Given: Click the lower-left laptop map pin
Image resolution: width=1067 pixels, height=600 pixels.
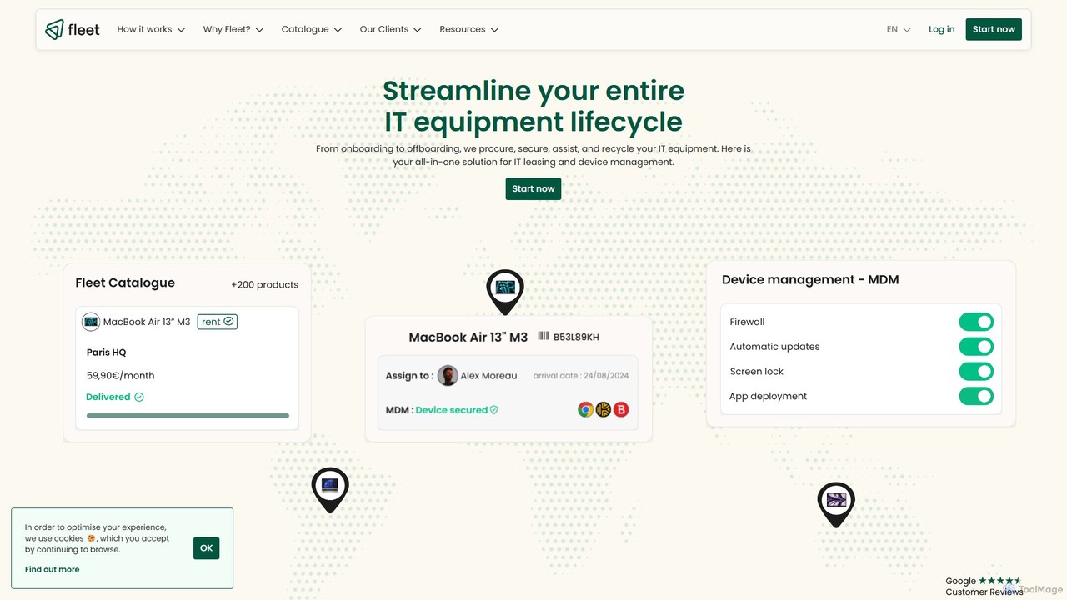Looking at the screenshot, I should (330, 489).
